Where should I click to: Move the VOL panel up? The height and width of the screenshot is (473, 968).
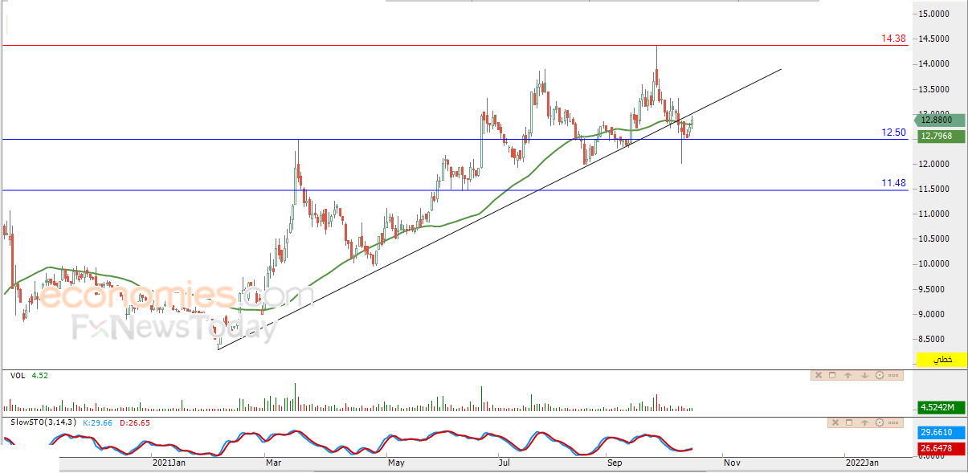tap(848, 375)
